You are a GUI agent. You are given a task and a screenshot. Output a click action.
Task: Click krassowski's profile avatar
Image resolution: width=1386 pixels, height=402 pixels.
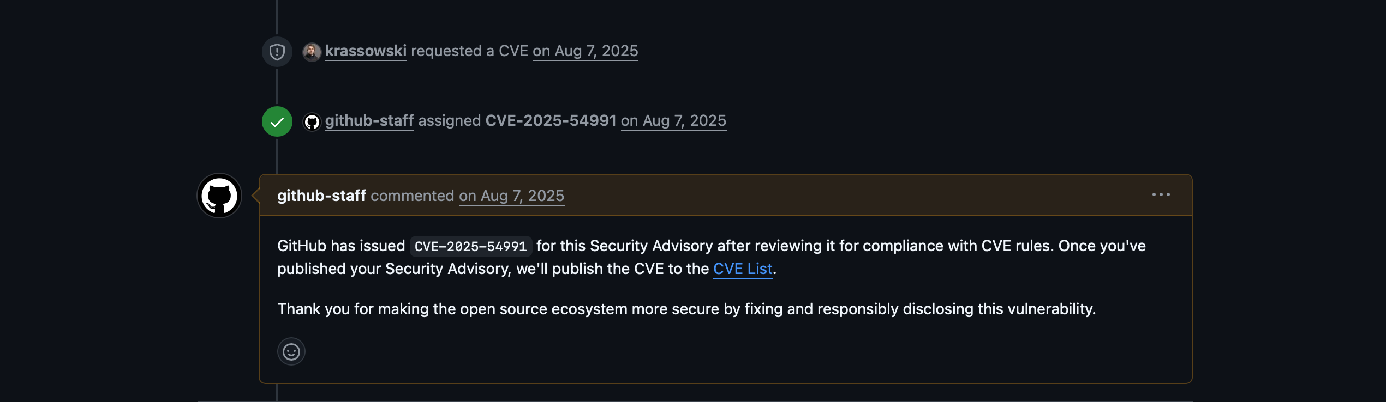pyautogui.click(x=312, y=51)
